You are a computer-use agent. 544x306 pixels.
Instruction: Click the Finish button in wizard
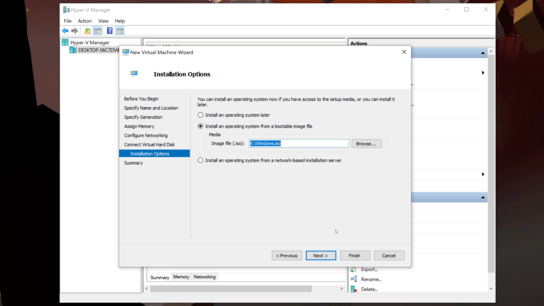click(354, 256)
